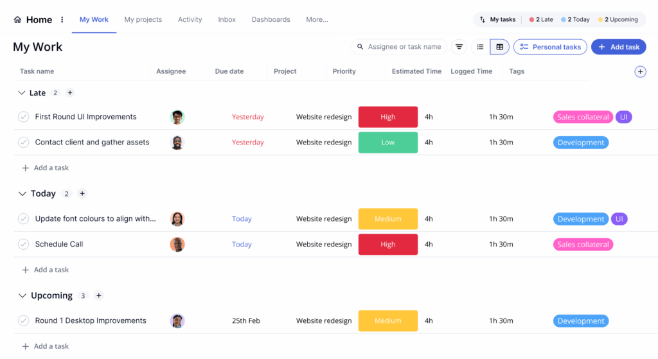Image resolution: width=658 pixels, height=359 pixels.
Task: Mark Schedule Call task as complete
Action: [24, 244]
